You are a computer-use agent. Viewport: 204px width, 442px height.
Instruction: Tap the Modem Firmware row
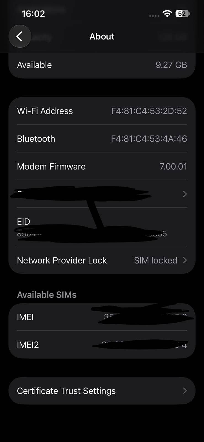[x=102, y=166]
